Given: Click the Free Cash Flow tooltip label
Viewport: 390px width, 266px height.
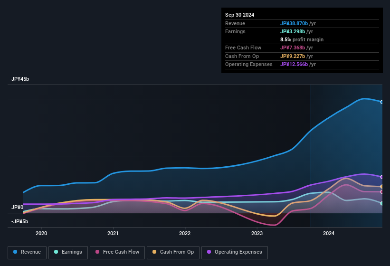Looking at the screenshot, I should pos(243,47).
